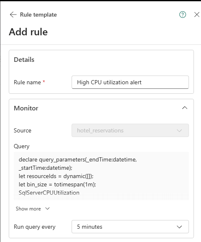Screen dimensions: 201x242
Task: Click the Rule name input field
Action: tap(130, 82)
